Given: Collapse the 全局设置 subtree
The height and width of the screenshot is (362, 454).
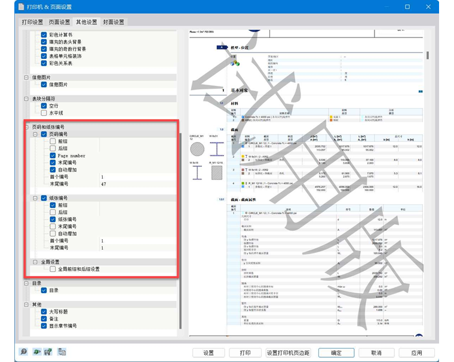Looking at the screenshot, I should pos(35,262).
